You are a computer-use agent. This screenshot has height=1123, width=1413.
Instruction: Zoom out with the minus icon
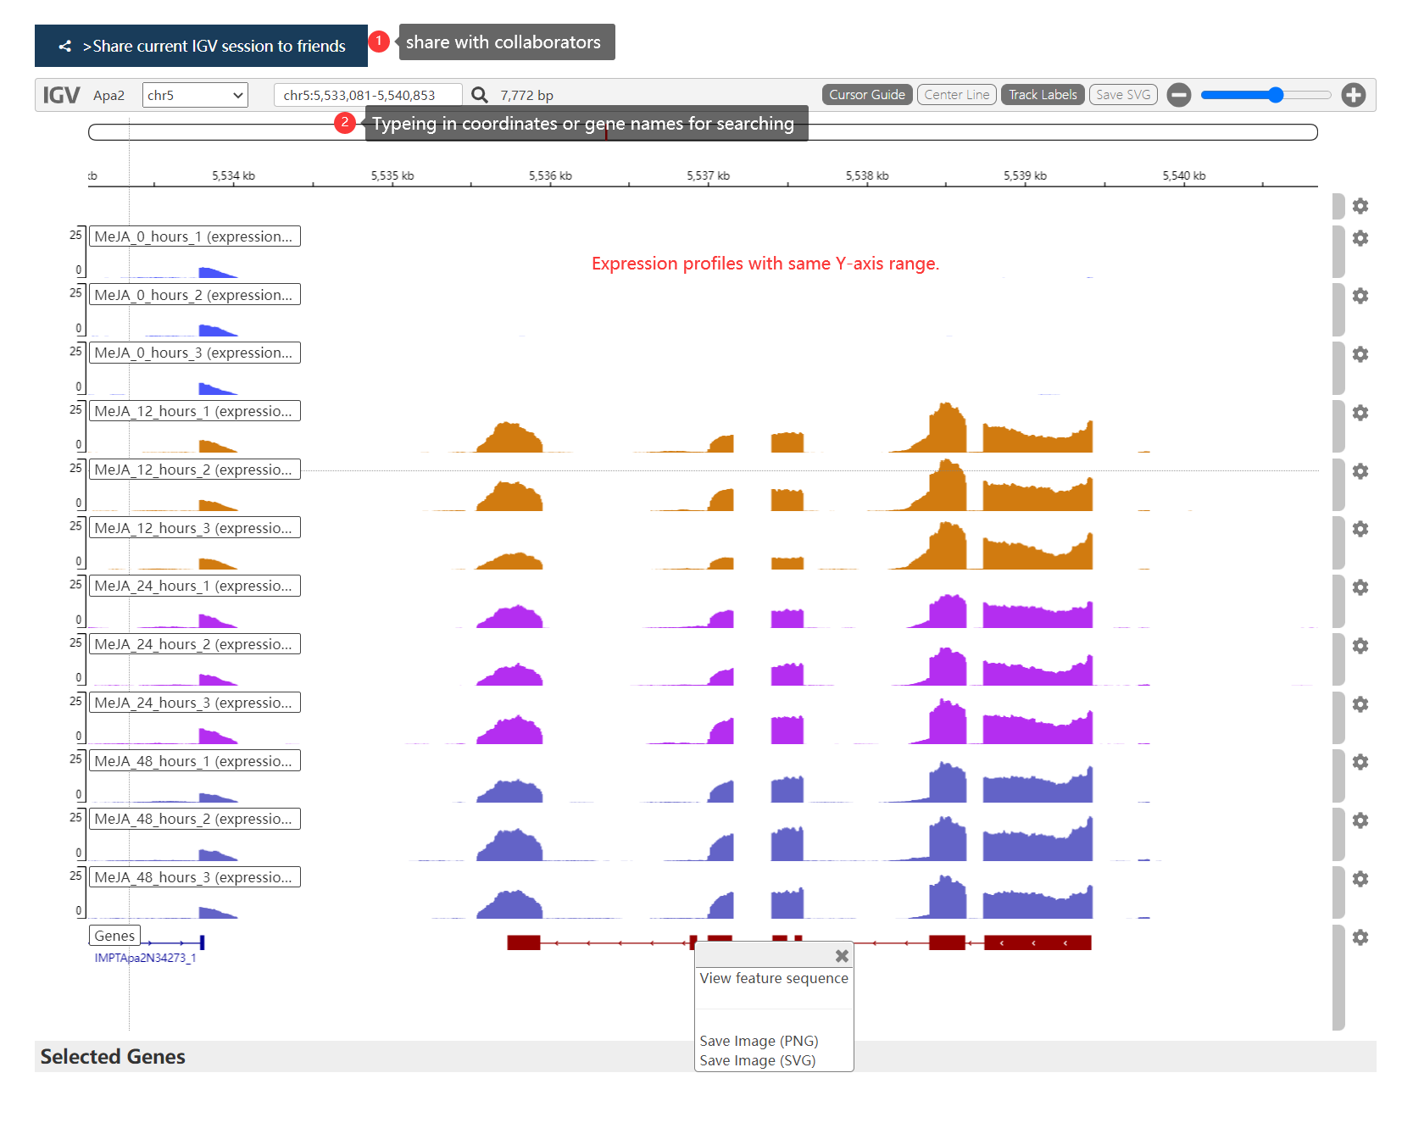coord(1178,95)
